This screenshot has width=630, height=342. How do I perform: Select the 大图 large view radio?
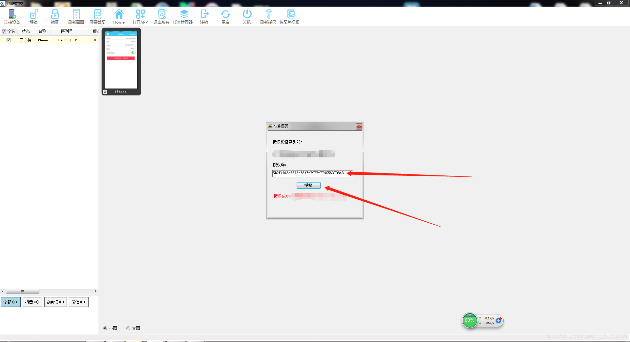coord(128,328)
